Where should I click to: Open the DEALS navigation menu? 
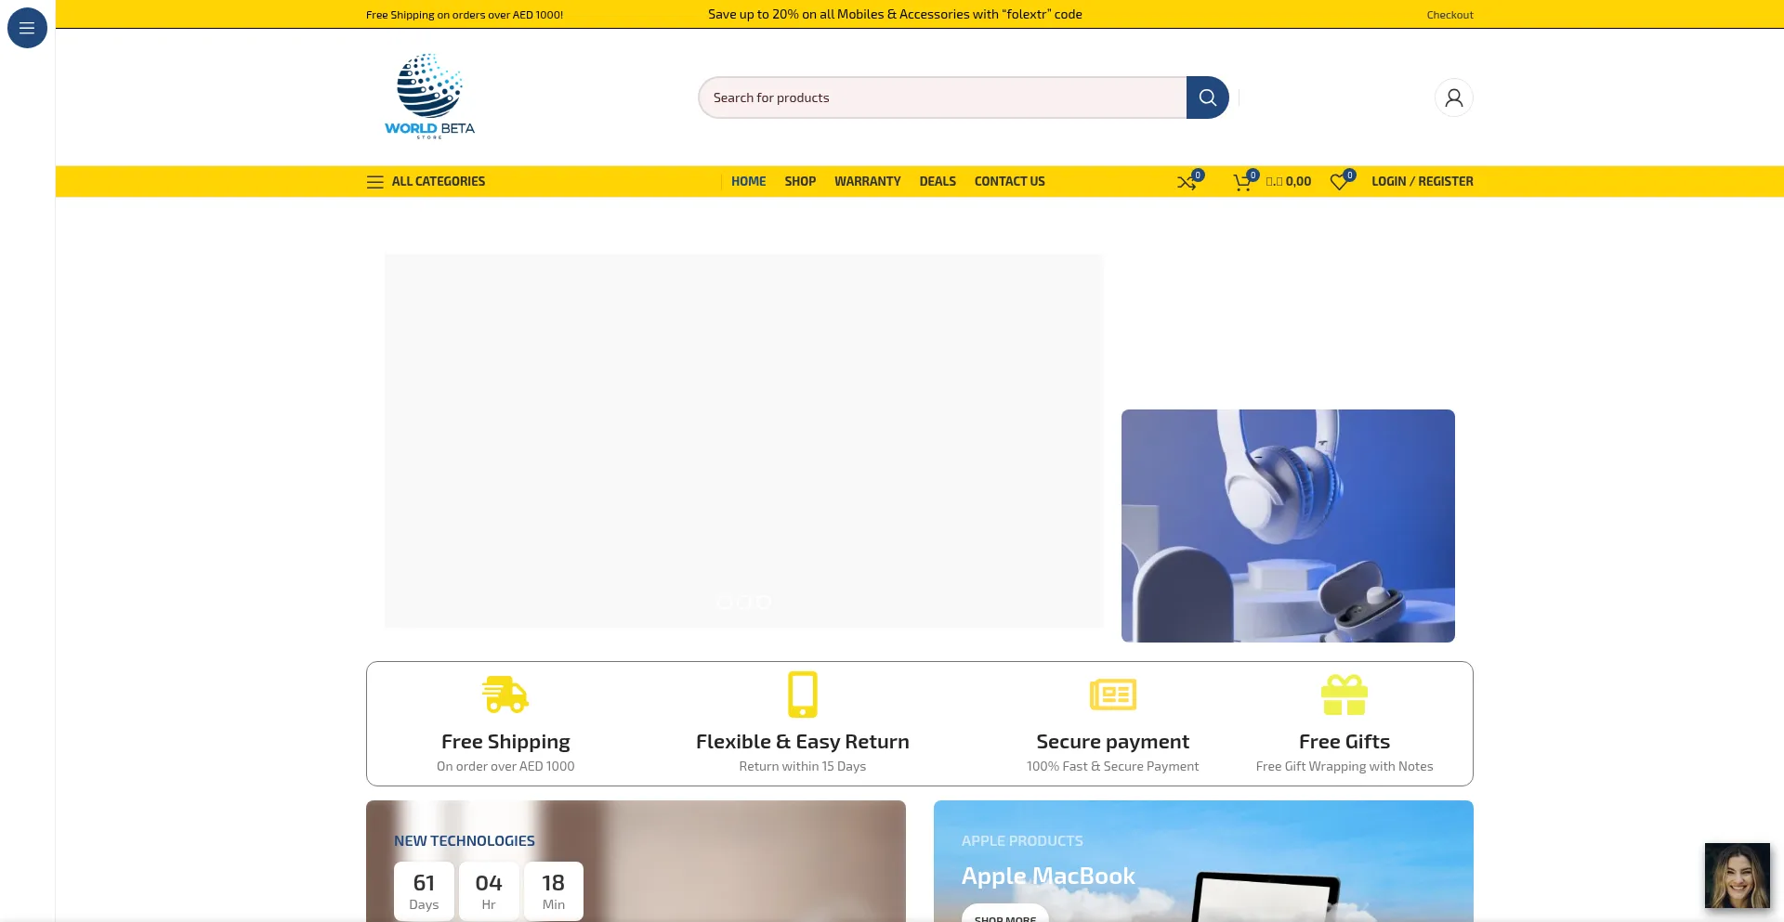[938, 181]
